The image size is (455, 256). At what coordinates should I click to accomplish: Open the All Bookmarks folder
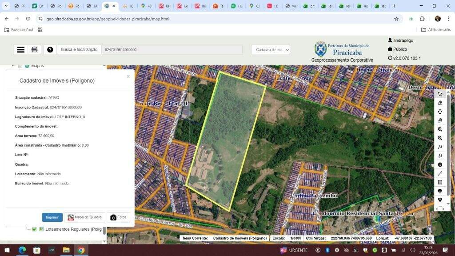point(436,30)
